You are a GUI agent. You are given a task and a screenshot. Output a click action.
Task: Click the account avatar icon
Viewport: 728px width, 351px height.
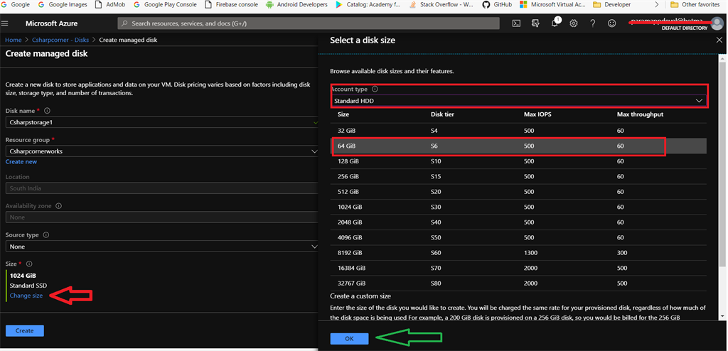pyautogui.click(x=717, y=23)
